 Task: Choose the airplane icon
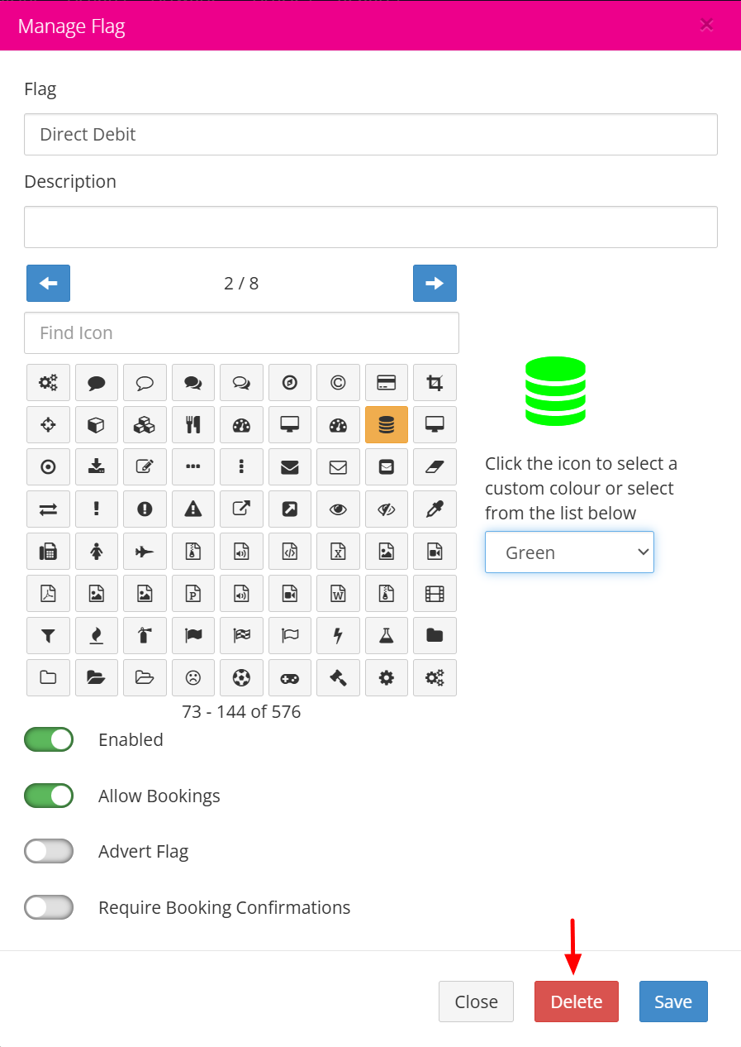[145, 552]
